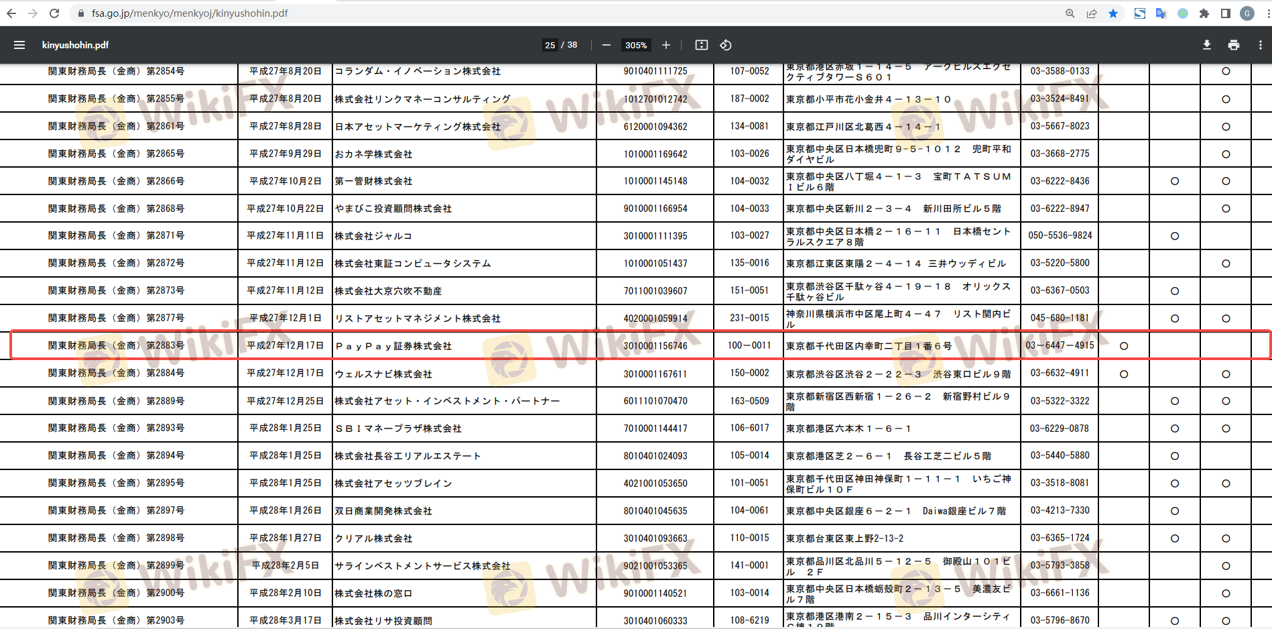Click PayPay証券株式会社 company name
The height and width of the screenshot is (629, 1272).
(x=393, y=346)
